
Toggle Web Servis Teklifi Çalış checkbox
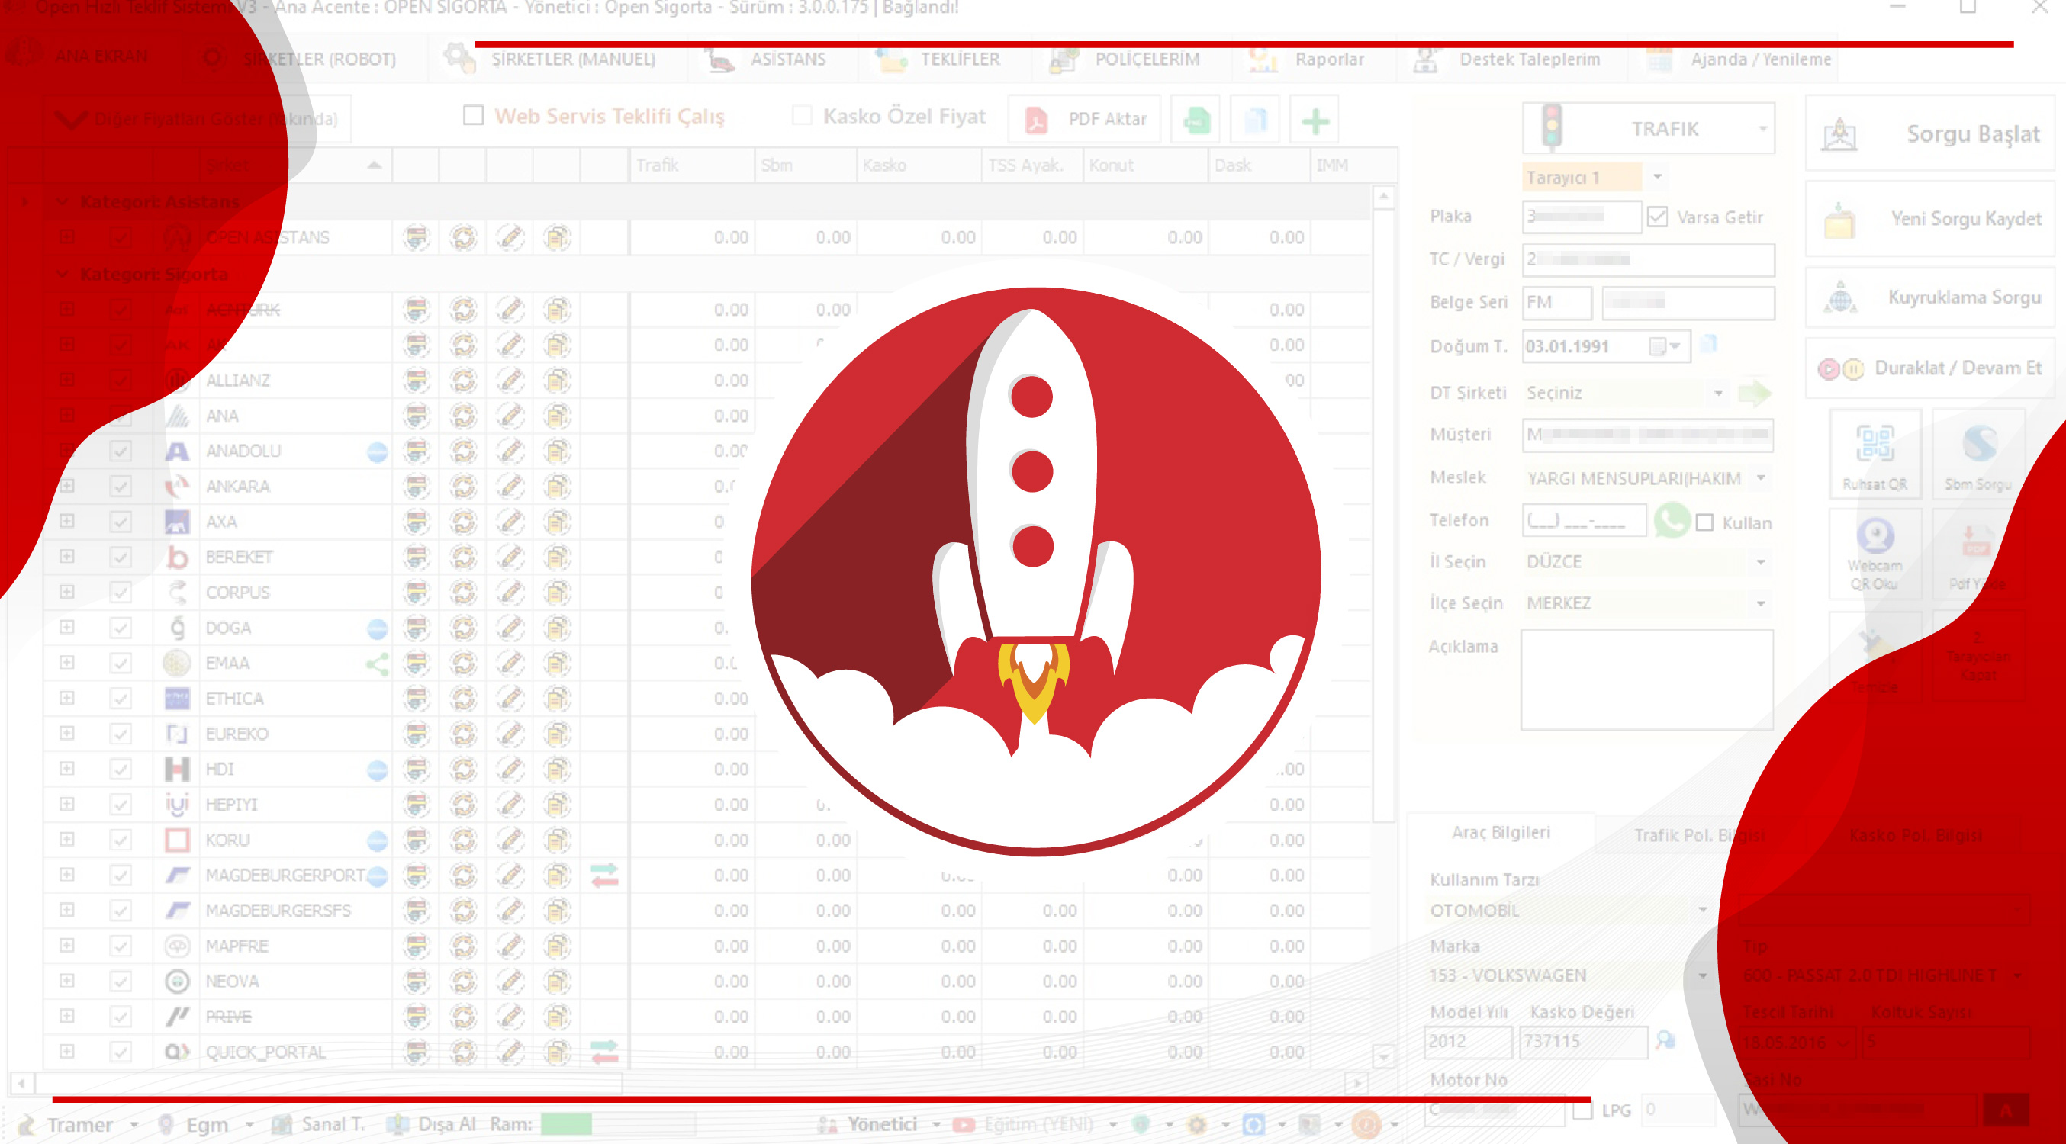pos(475,118)
